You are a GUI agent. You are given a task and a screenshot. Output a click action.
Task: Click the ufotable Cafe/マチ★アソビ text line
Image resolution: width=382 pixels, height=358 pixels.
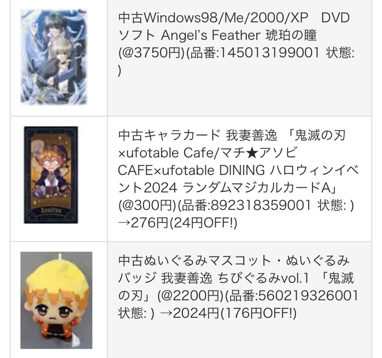point(207,153)
